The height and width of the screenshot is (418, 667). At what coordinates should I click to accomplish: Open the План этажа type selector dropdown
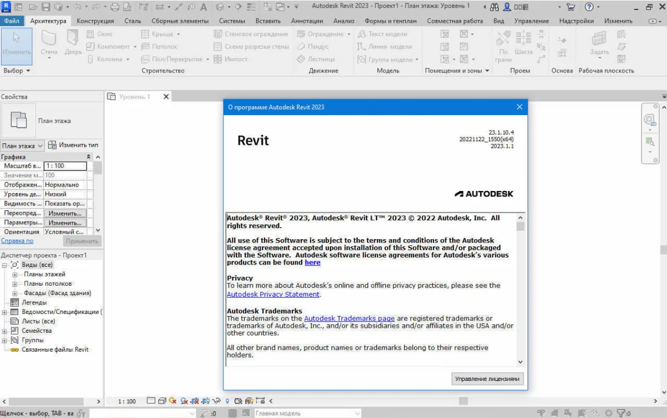[x=23, y=145]
